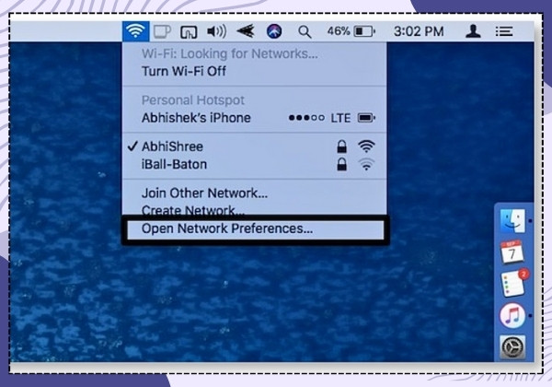
Task: Choose Join Other Network…
Action: (x=254, y=193)
